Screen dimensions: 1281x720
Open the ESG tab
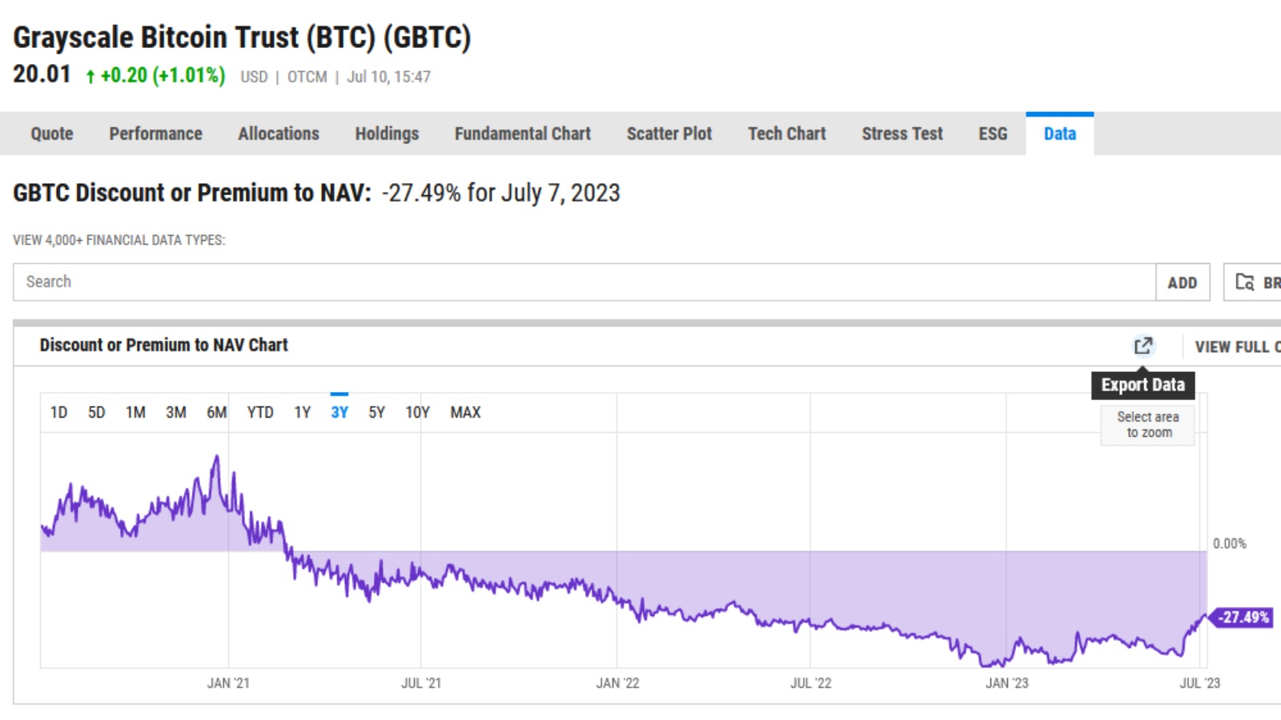993,134
